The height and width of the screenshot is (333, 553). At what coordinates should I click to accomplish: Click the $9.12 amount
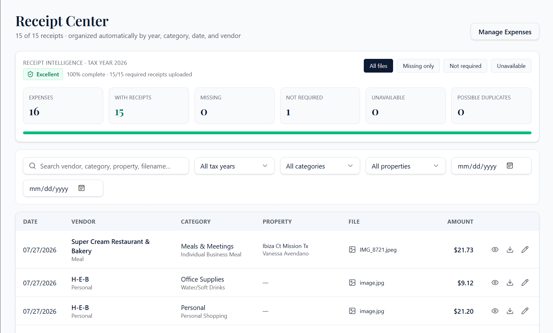[465, 283]
